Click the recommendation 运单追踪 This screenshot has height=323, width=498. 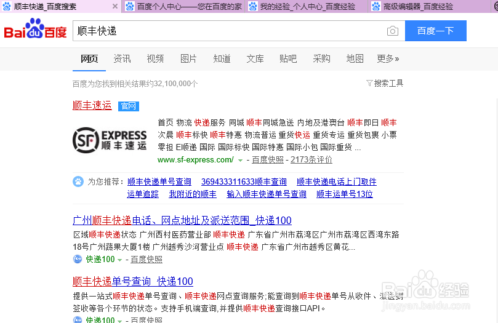pyautogui.click(x=143, y=194)
